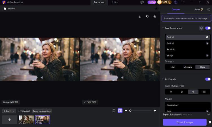Choose 8x scale multiplier

(x=204, y=92)
